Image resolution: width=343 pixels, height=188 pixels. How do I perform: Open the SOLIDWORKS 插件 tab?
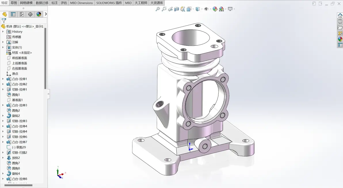109,3
